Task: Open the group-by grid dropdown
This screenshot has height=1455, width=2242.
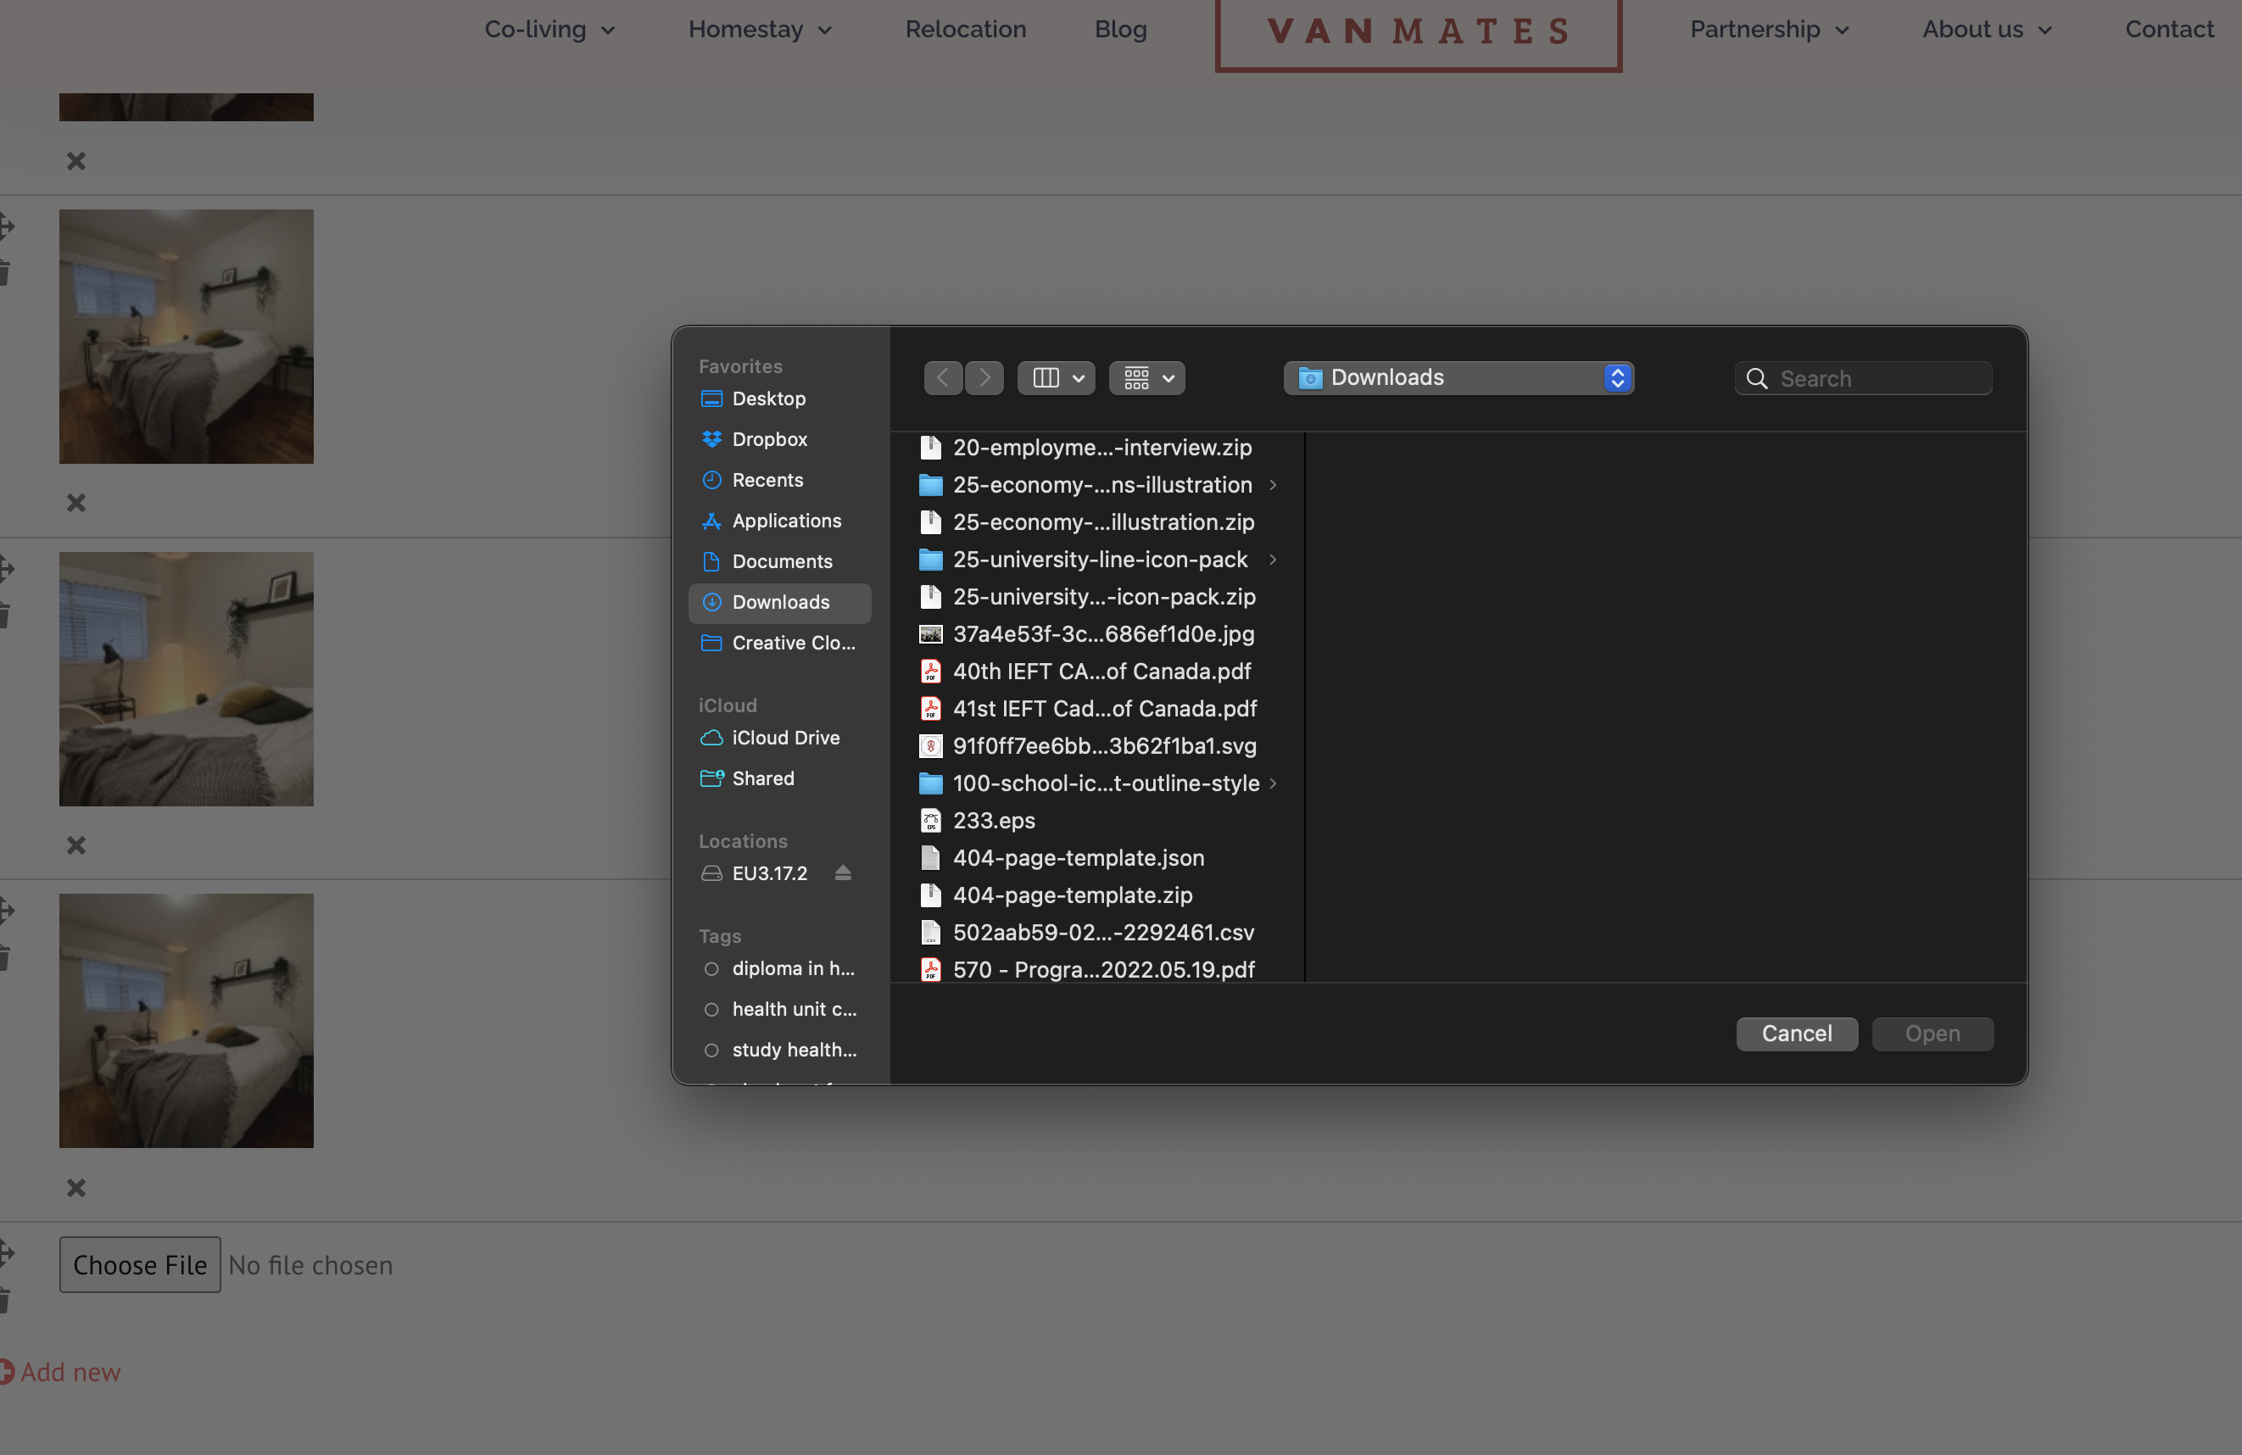Action: 1146,377
